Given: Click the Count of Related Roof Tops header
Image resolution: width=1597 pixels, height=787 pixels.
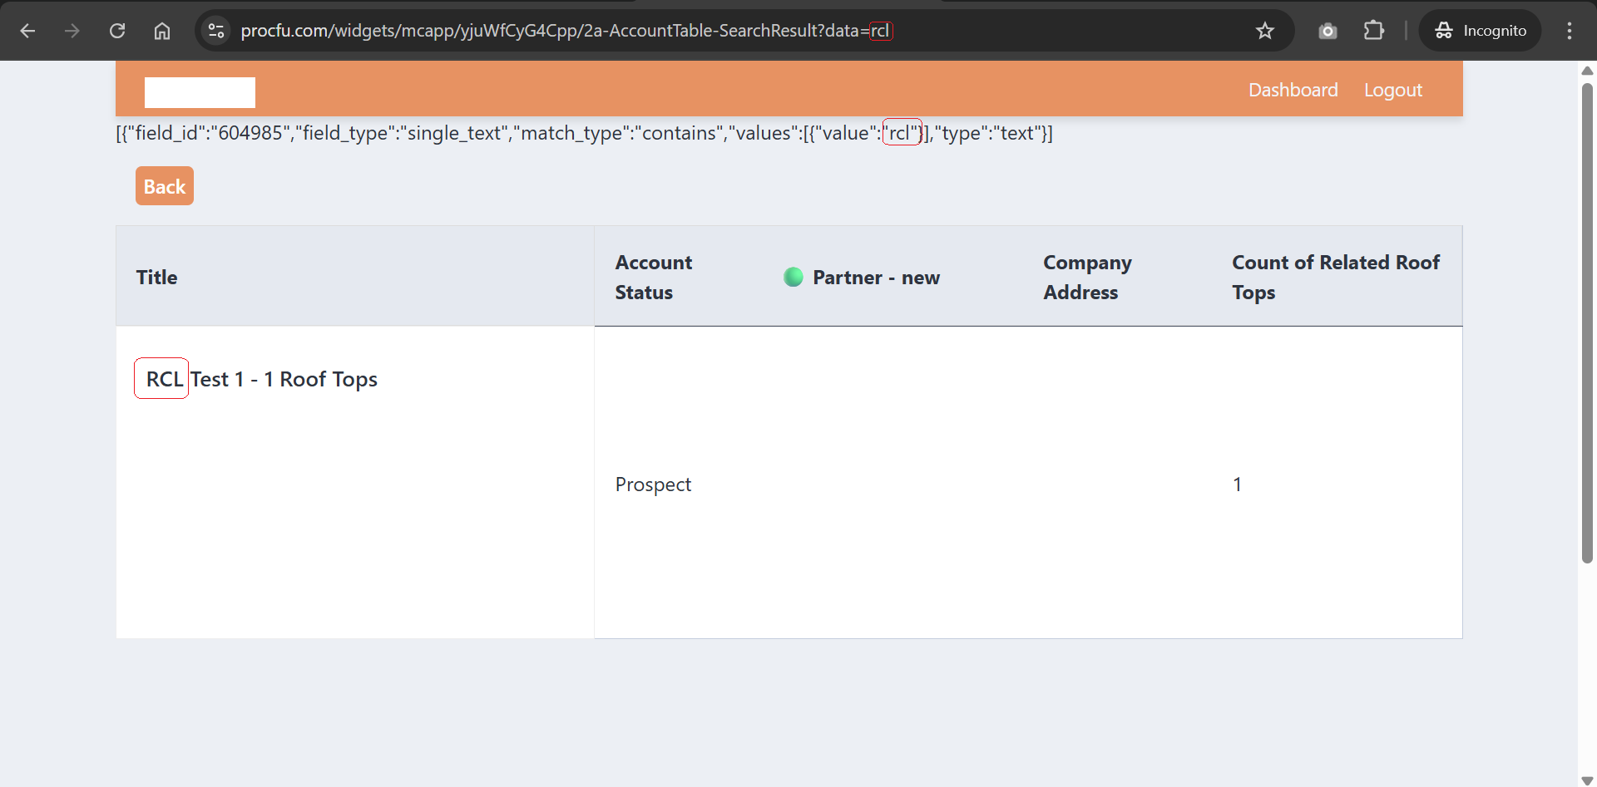Looking at the screenshot, I should pos(1335,277).
